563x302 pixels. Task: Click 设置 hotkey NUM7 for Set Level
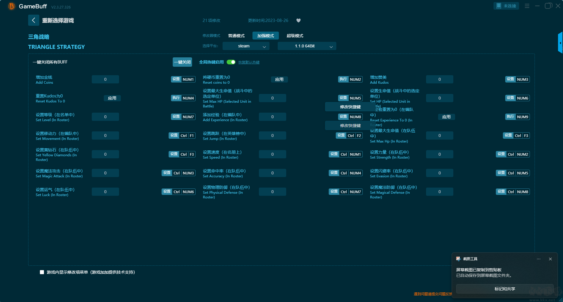(183, 117)
